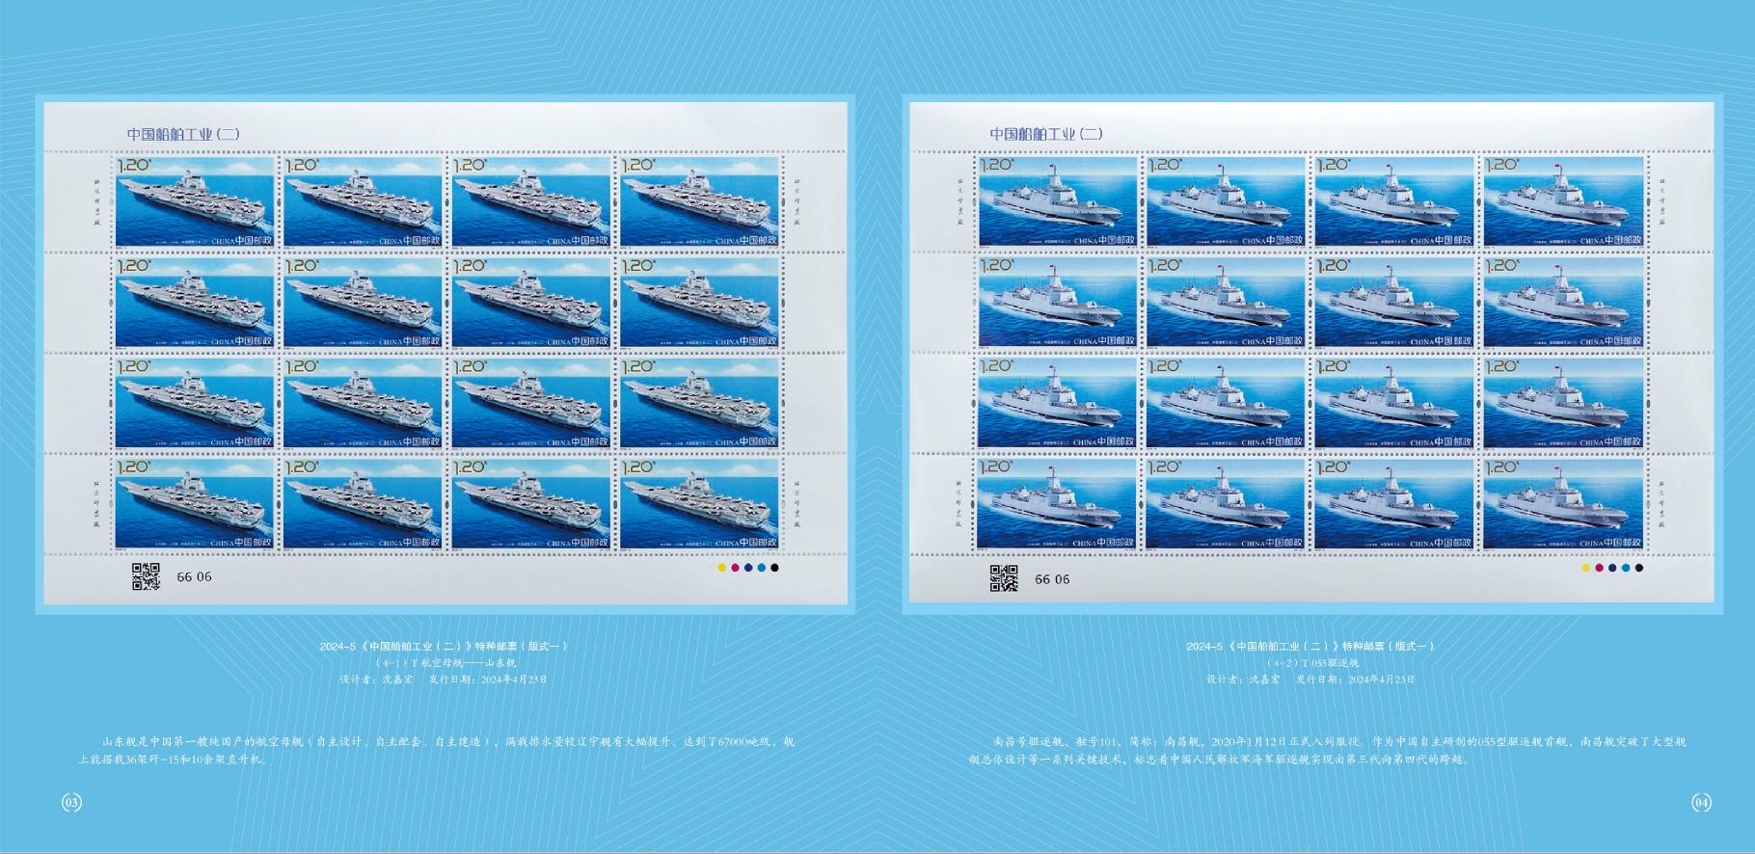Click the 中国船舶工业(二) title on the left sheet
Screen dimensions: 1755x854
(183, 134)
